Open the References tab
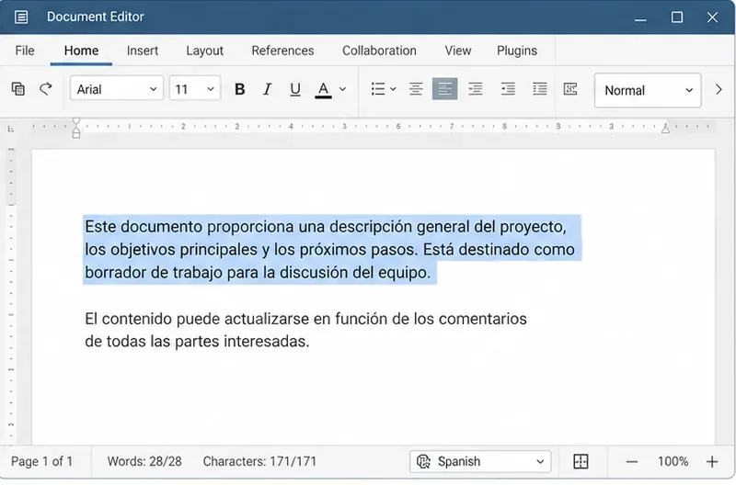The image size is (736, 485). [x=282, y=51]
